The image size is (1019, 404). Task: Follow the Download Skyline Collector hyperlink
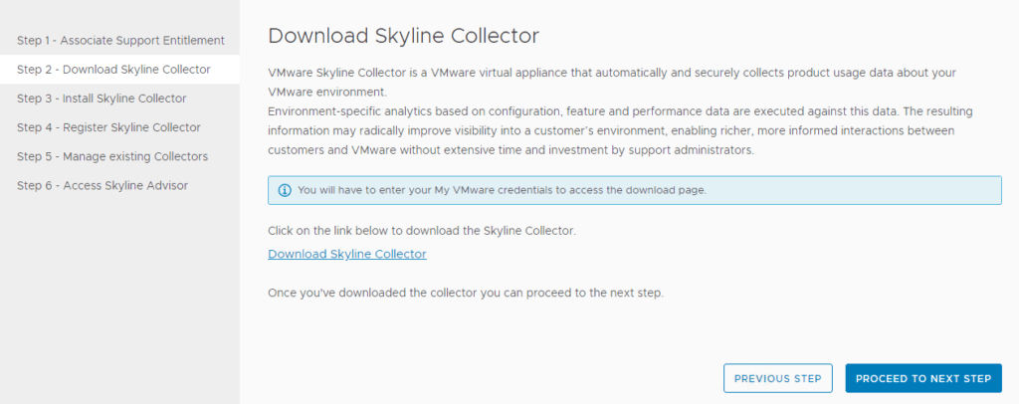pos(347,254)
